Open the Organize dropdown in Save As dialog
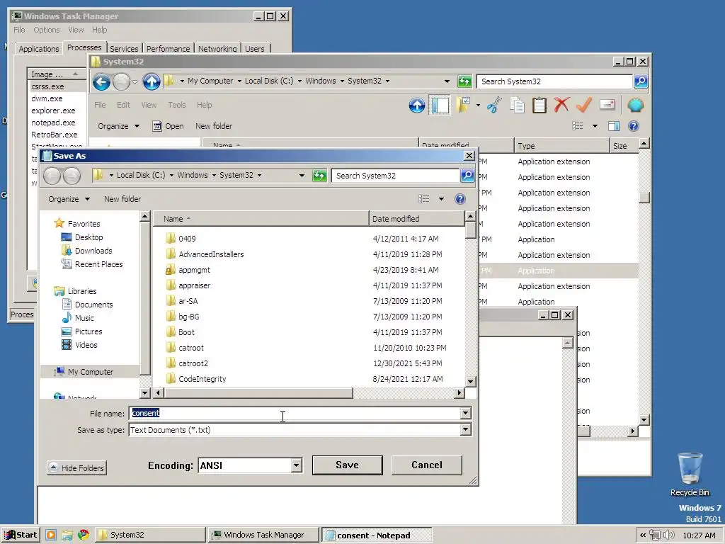The height and width of the screenshot is (544, 725). (69, 199)
